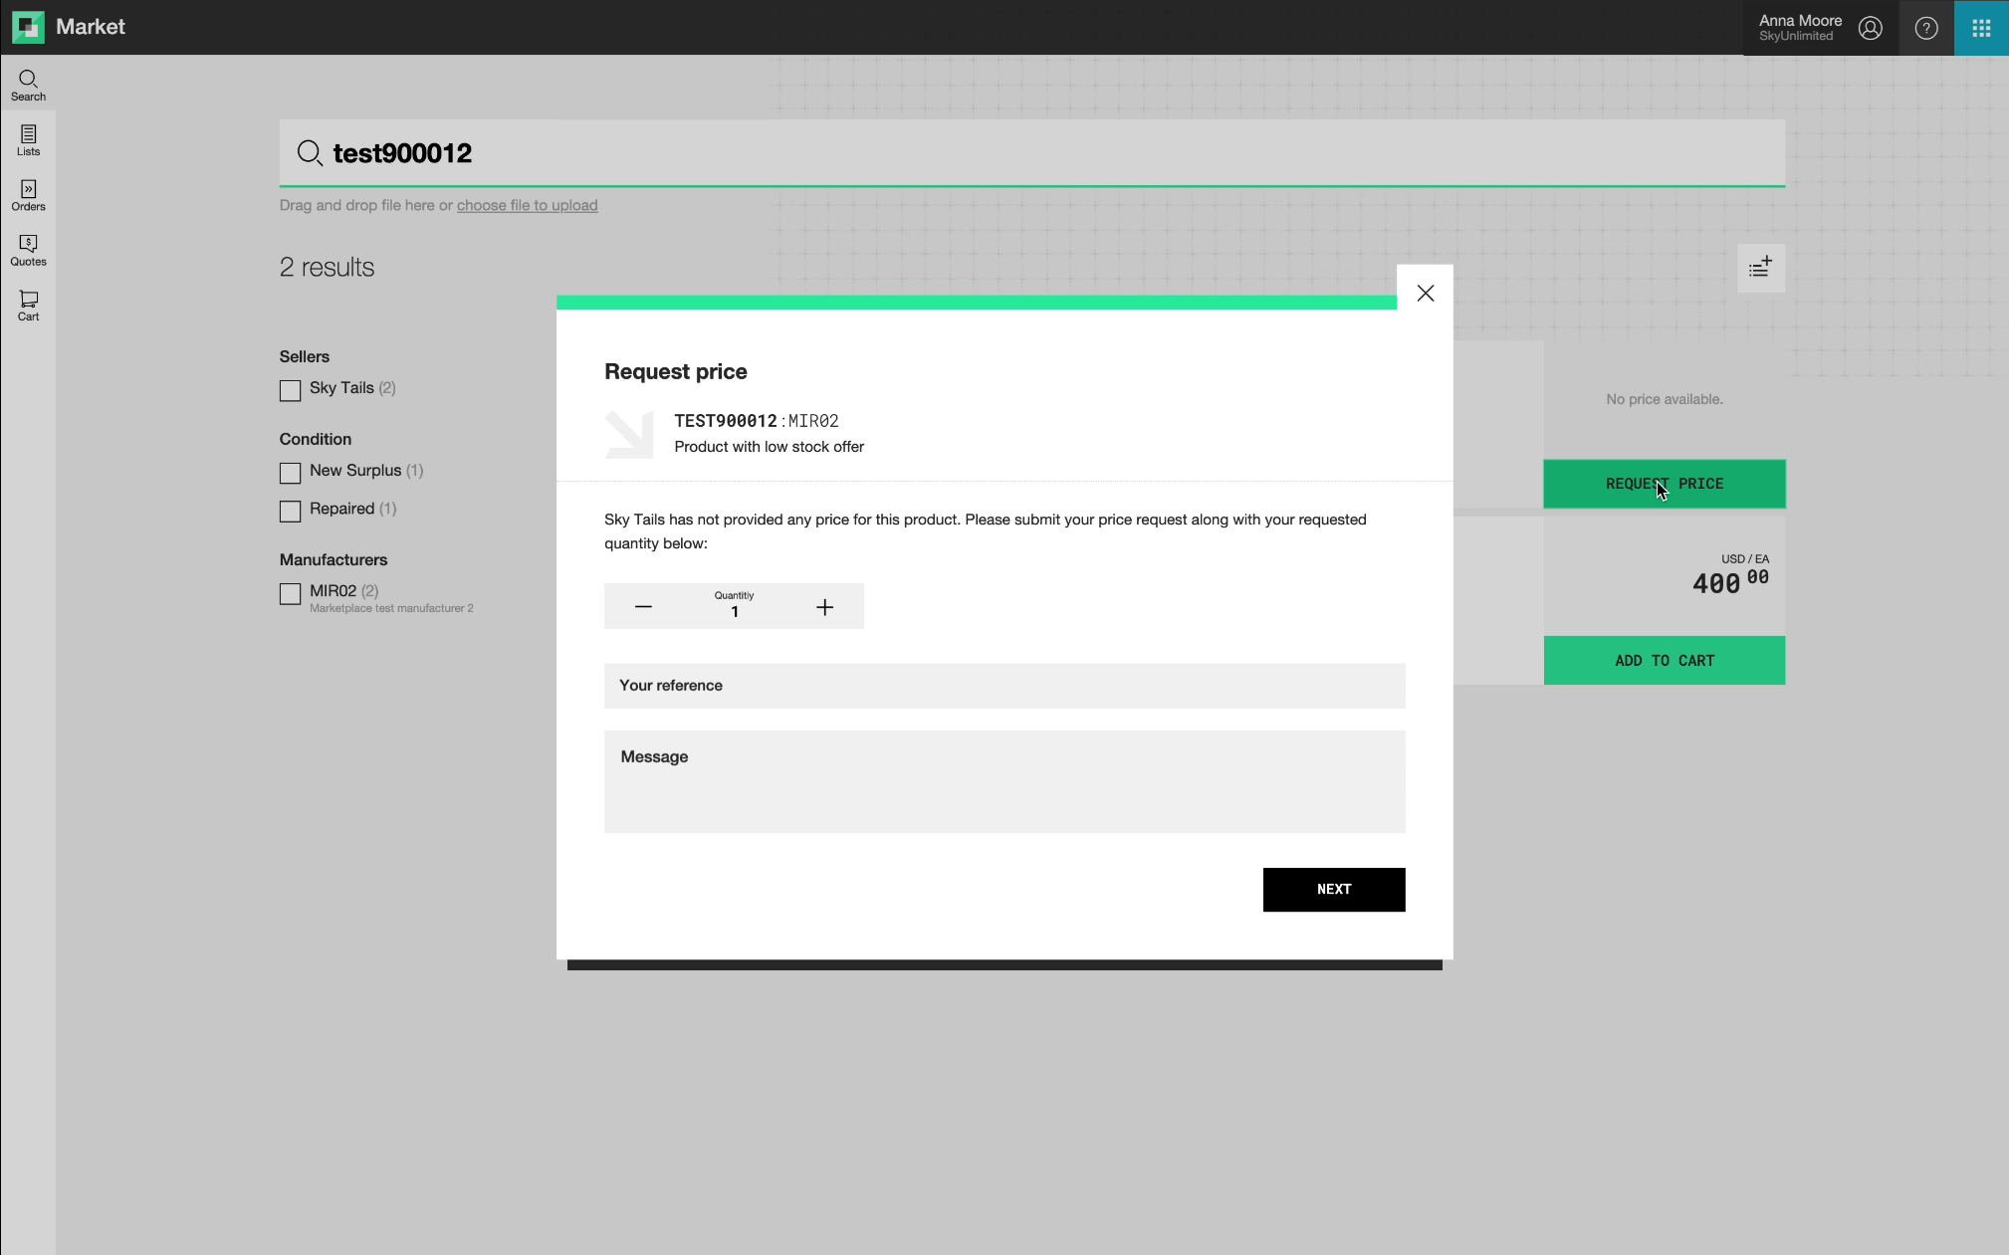
Task: Open the help question mark icon
Action: 1926,28
